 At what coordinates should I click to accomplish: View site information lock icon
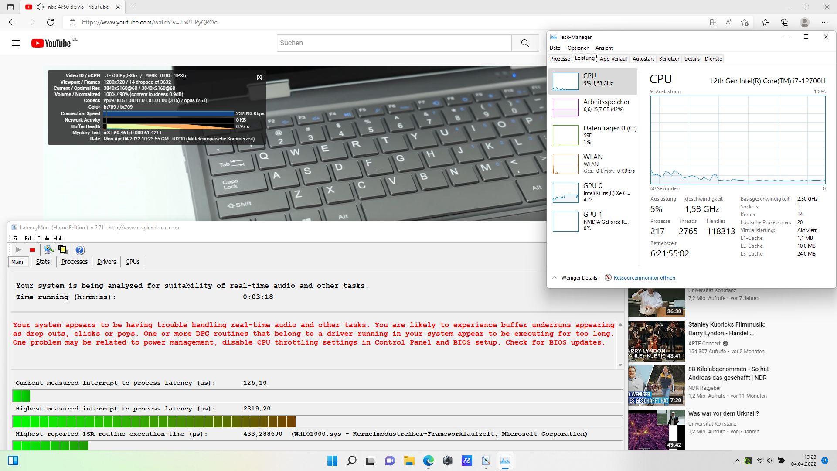click(x=72, y=22)
